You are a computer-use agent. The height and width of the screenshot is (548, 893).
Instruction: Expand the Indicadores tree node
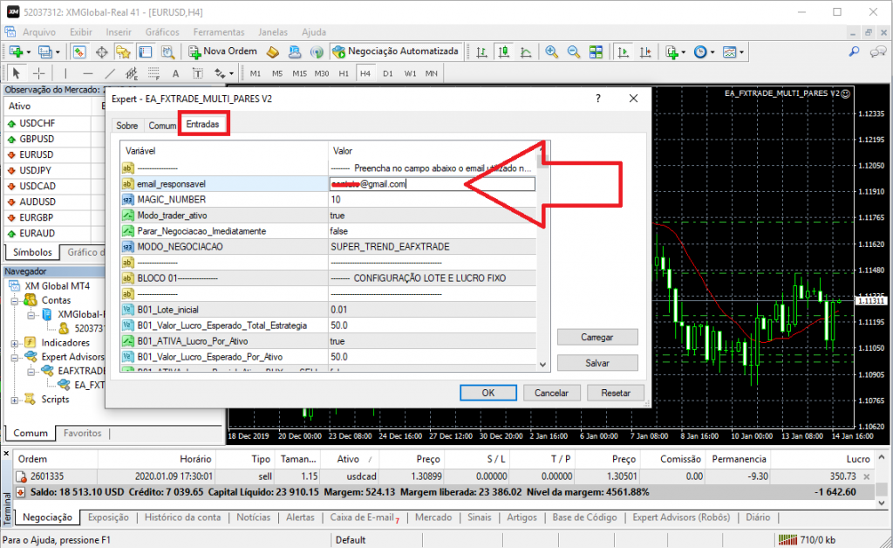tap(15, 343)
